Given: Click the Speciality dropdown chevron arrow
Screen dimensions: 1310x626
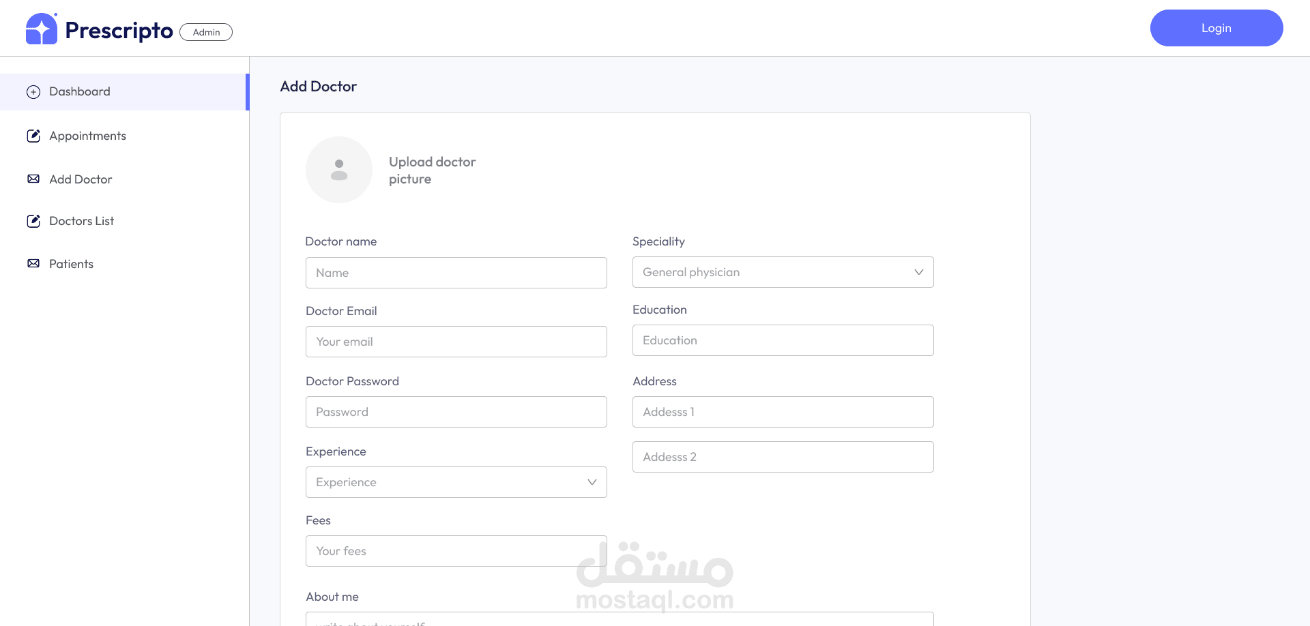Looking at the screenshot, I should click(x=919, y=272).
